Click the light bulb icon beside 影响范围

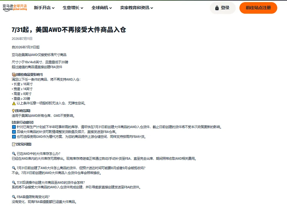pos(13,111)
